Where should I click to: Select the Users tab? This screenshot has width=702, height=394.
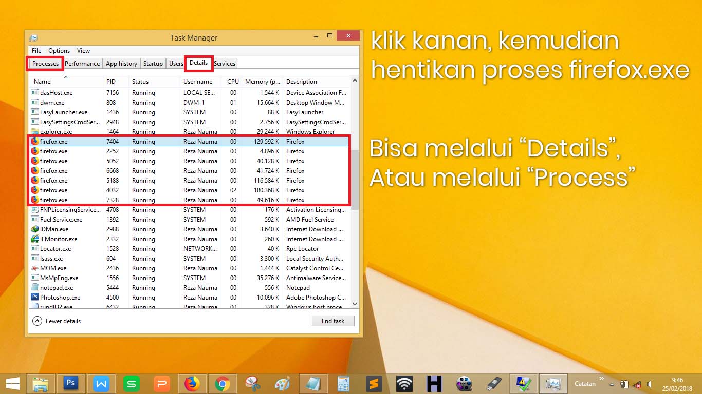tap(176, 64)
